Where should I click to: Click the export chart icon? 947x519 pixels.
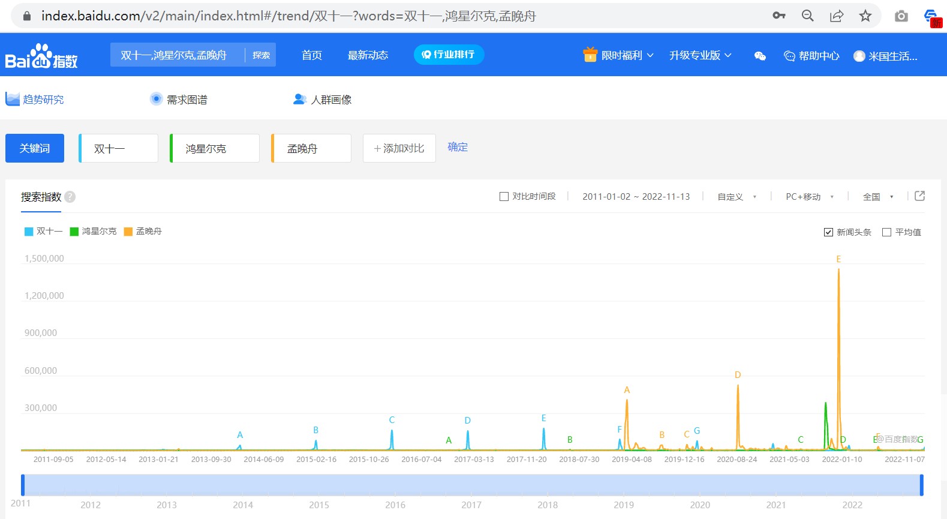[919, 196]
